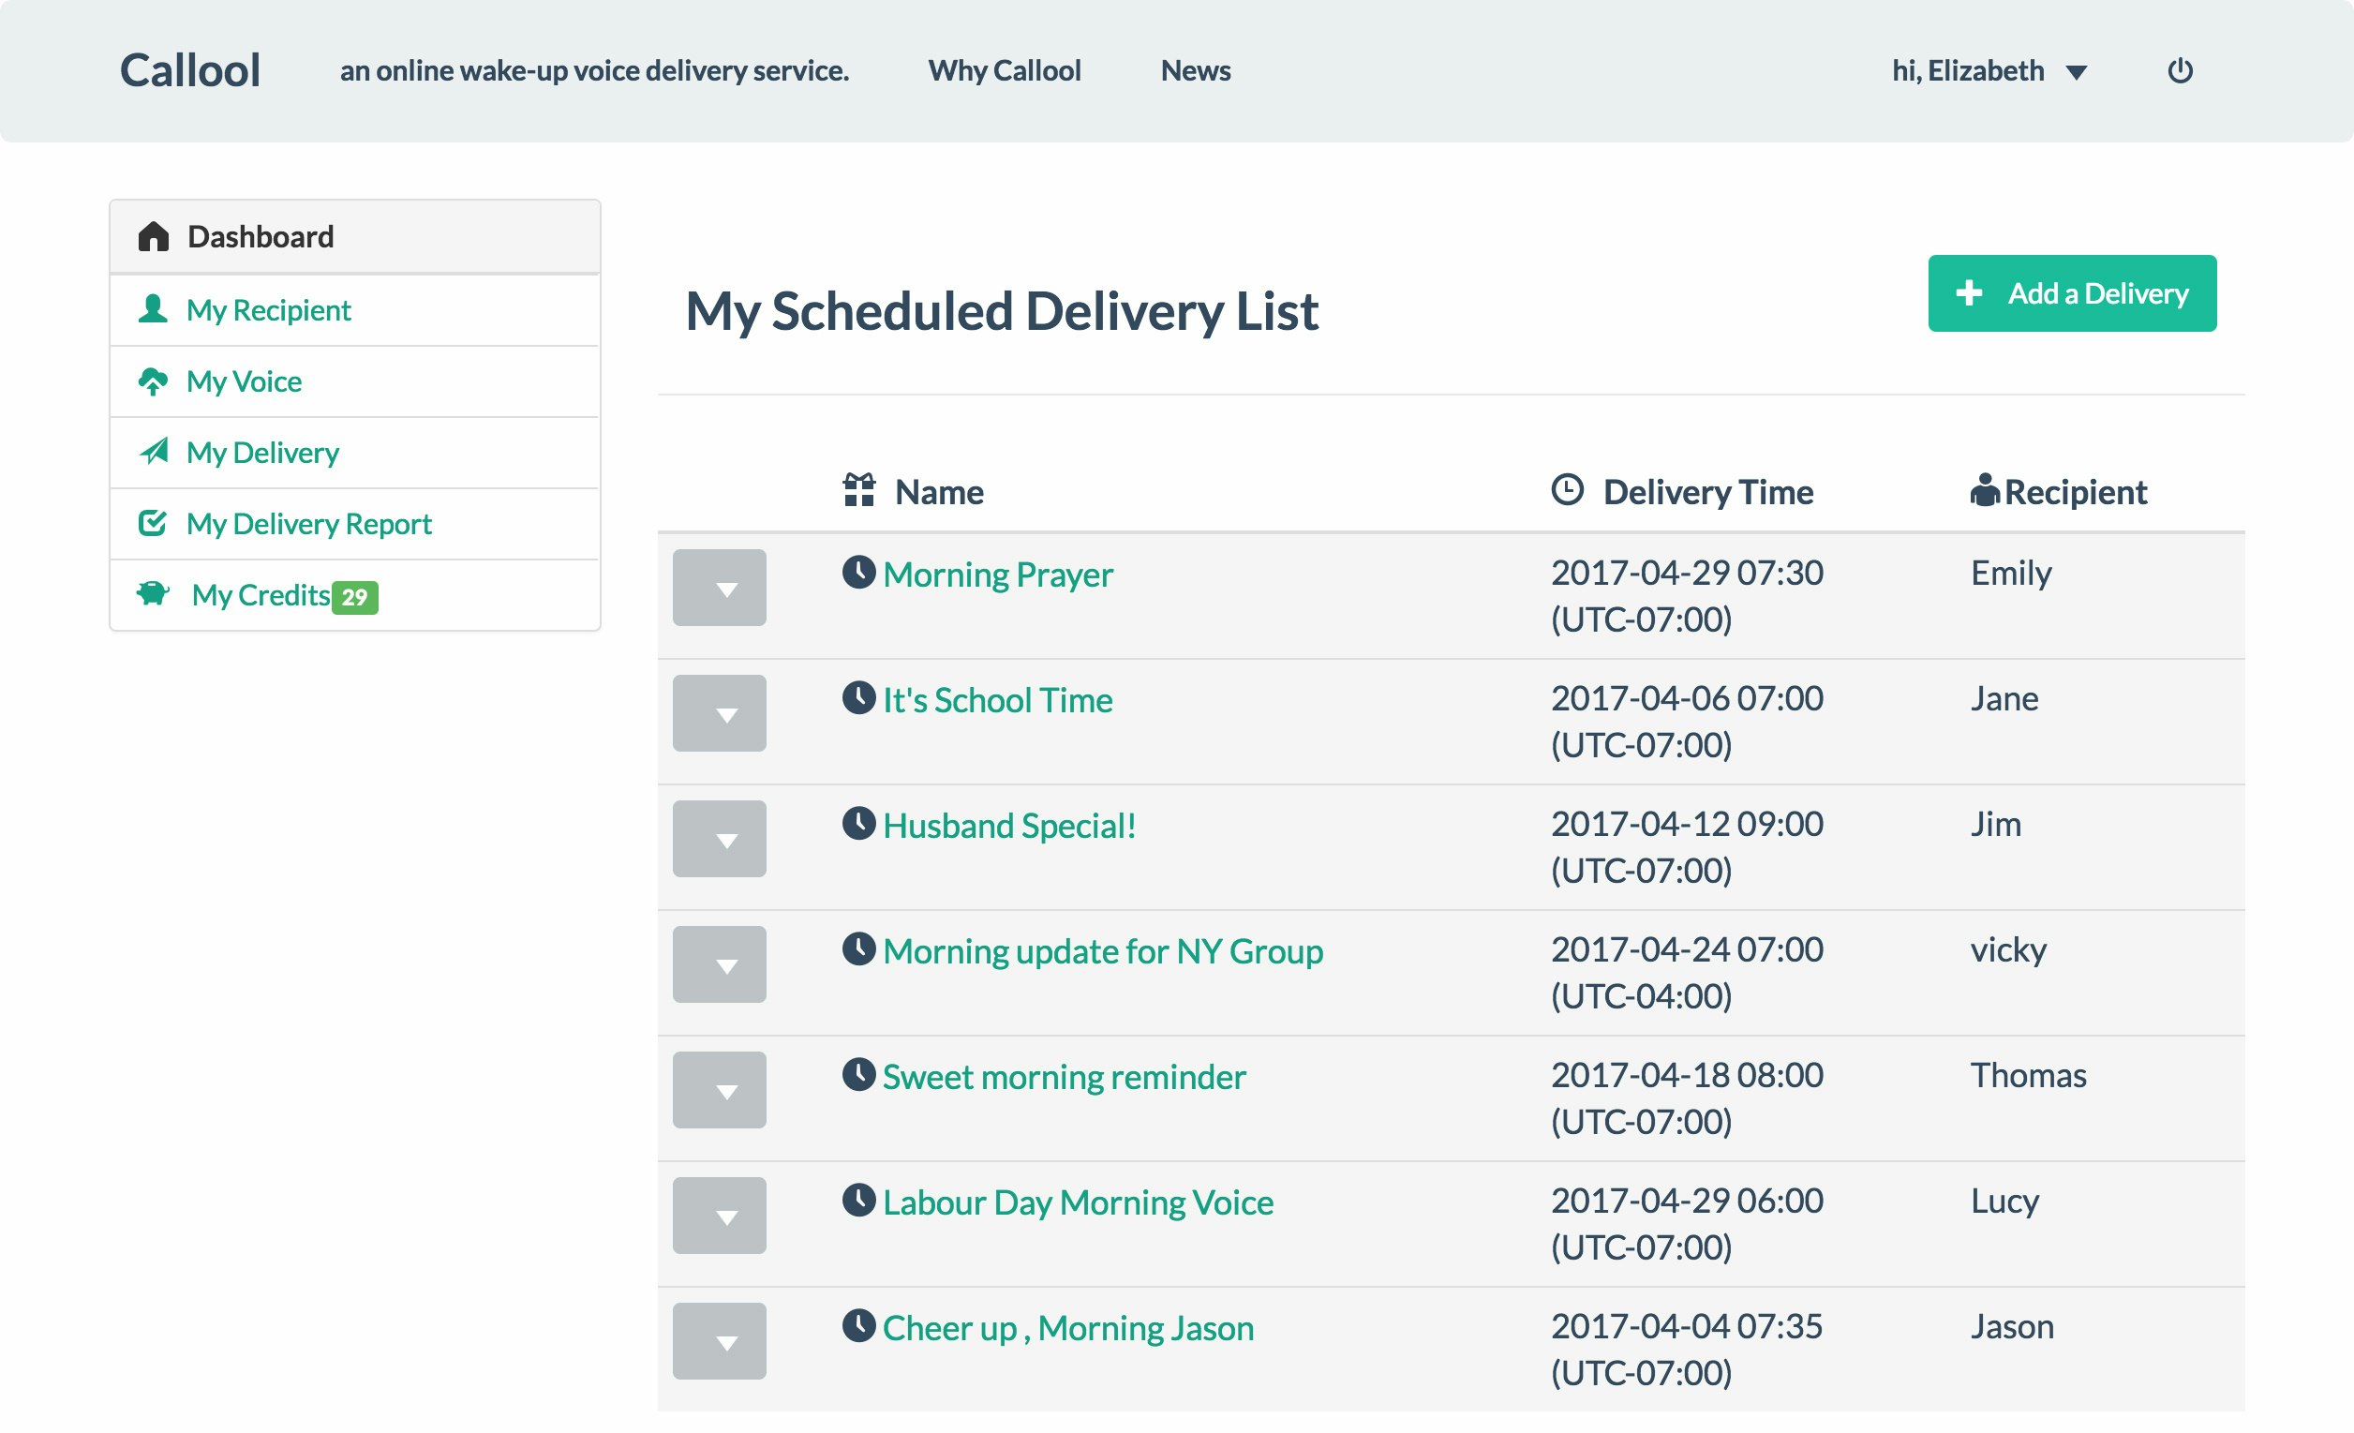The image size is (2354, 1433).
Task: Go to the News menu item
Action: (1195, 70)
